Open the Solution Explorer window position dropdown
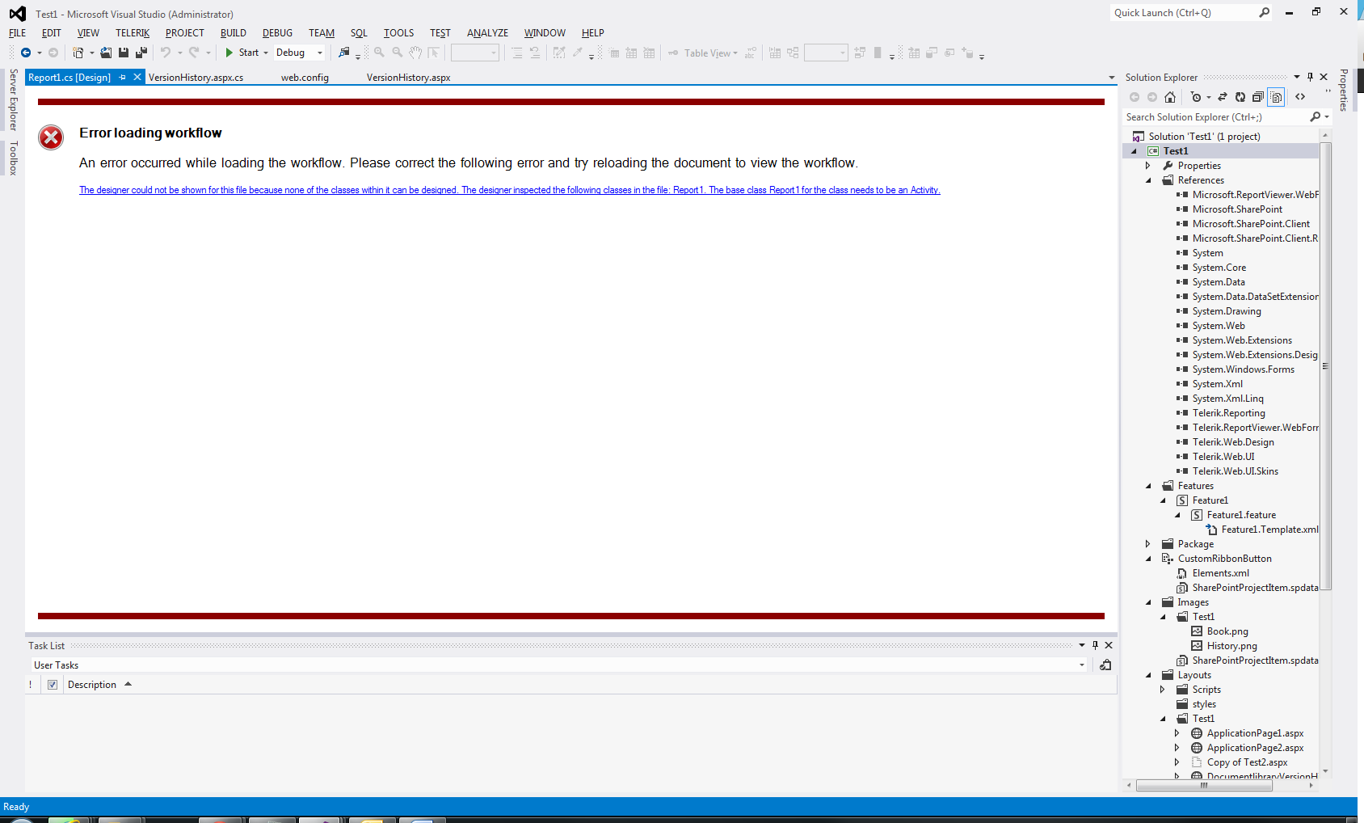Screen dimensions: 1364x823 (x=1297, y=77)
